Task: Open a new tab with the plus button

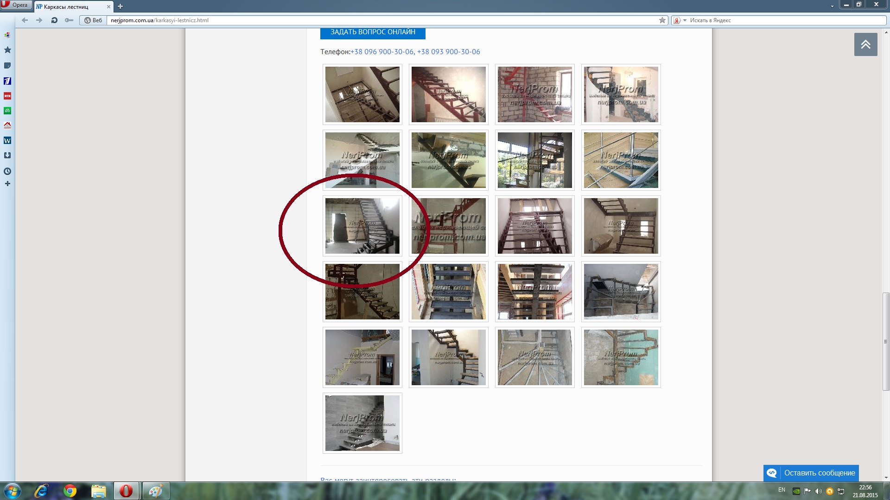Action: 120,6
